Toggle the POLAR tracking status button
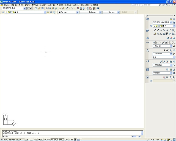Screen dimensions: 176x141 pyautogui.click(x=41, y=140)
